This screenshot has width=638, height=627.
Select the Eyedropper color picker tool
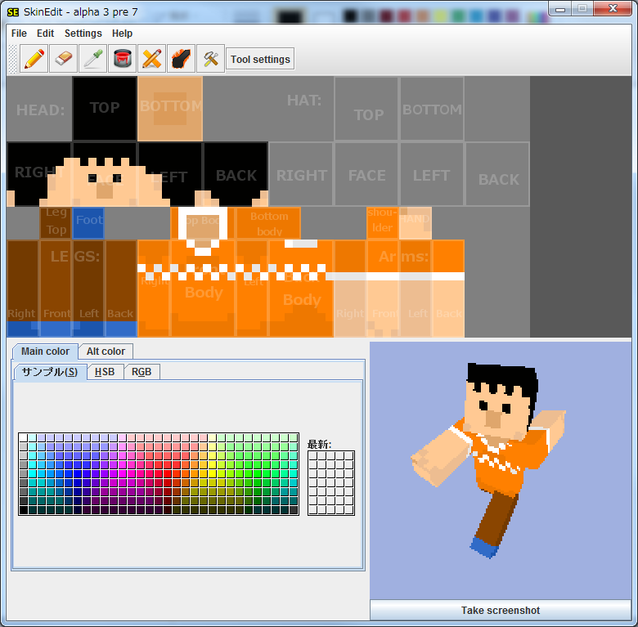[92, 59]
